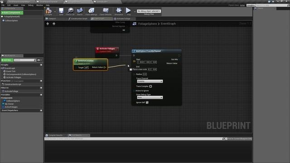
Task: Click the Save toolbar icon
Action: click(x=61, y=11)
